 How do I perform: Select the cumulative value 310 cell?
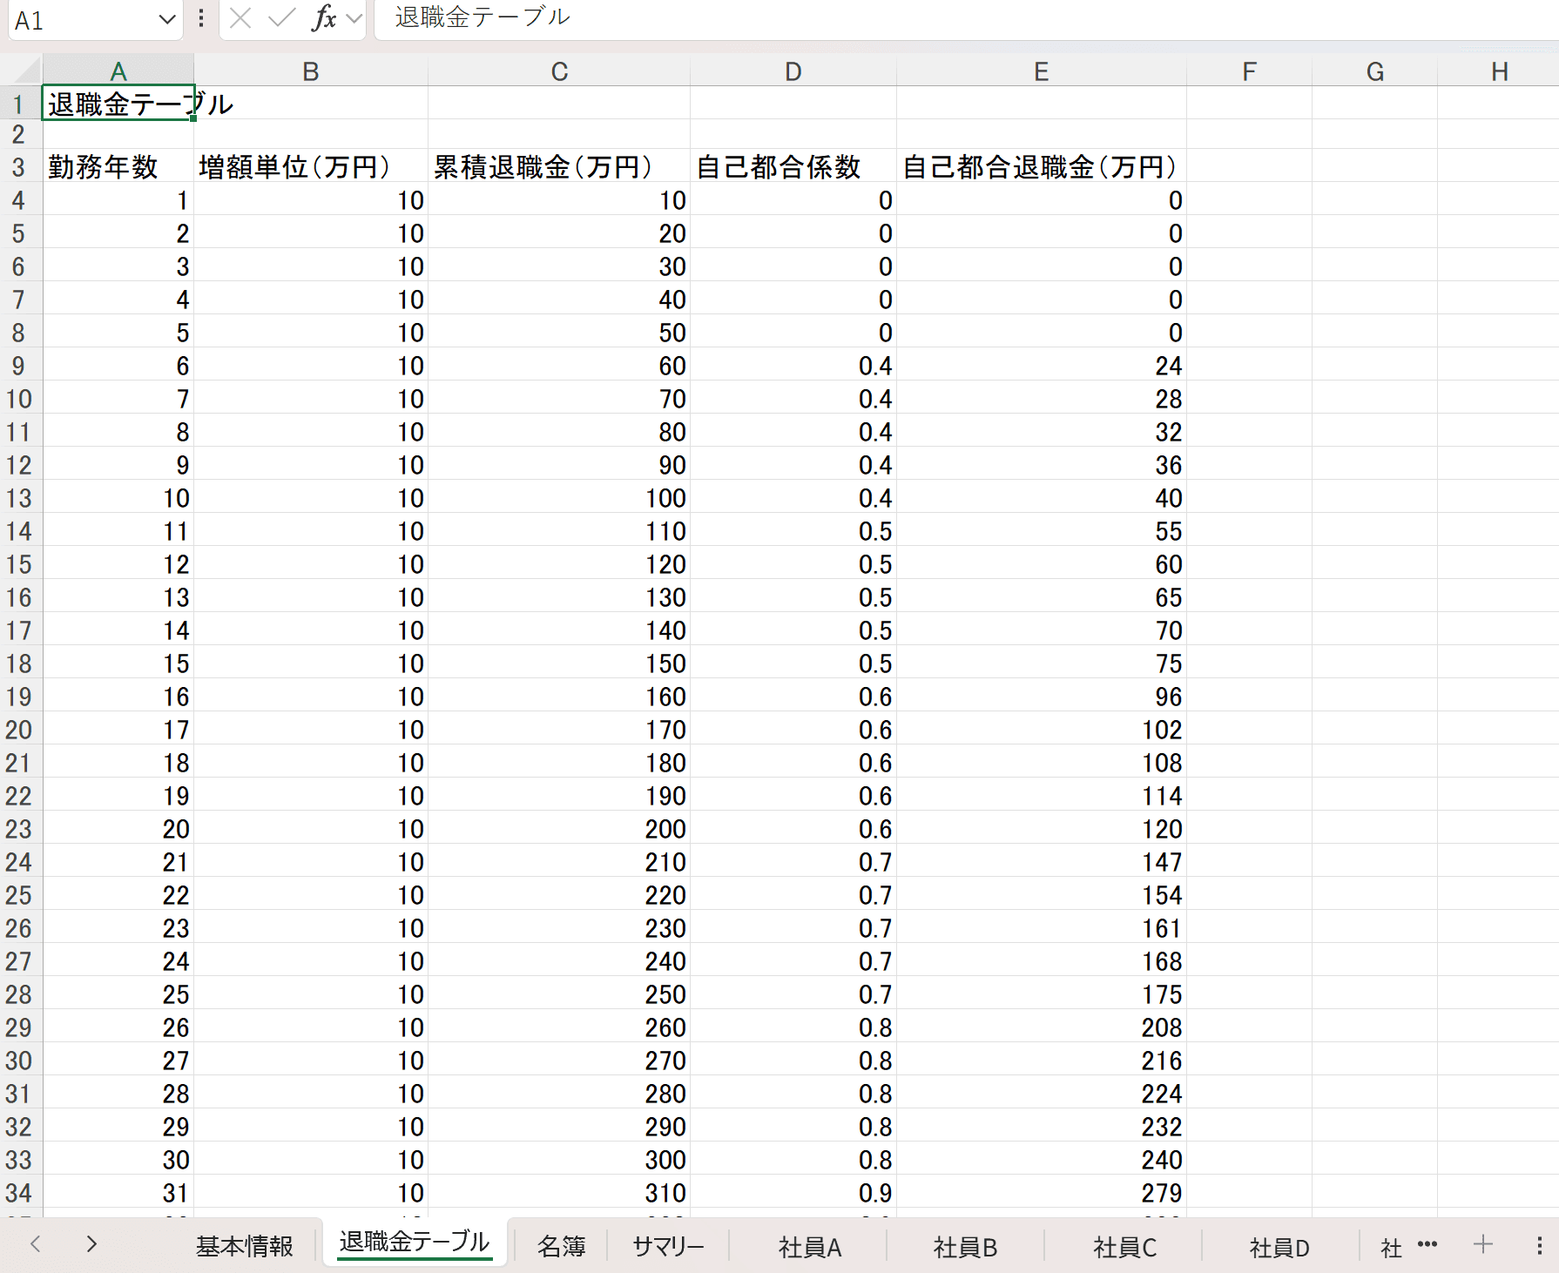pos(559,1192)
